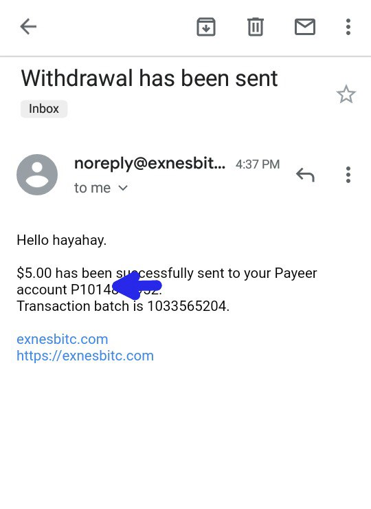Tap the email subject 'Withdrawal has been sent'

[150, 78]
